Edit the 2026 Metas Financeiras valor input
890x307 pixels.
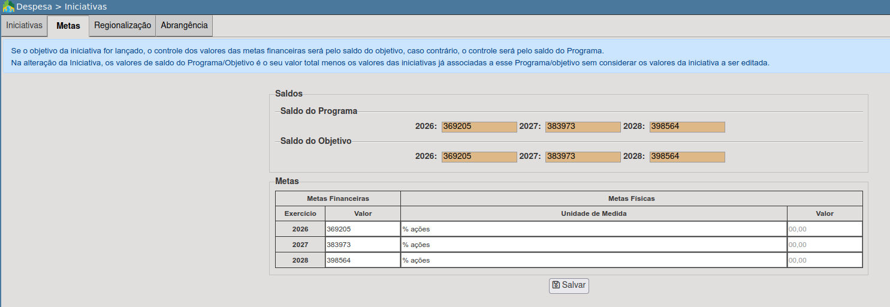coord(363,229)
